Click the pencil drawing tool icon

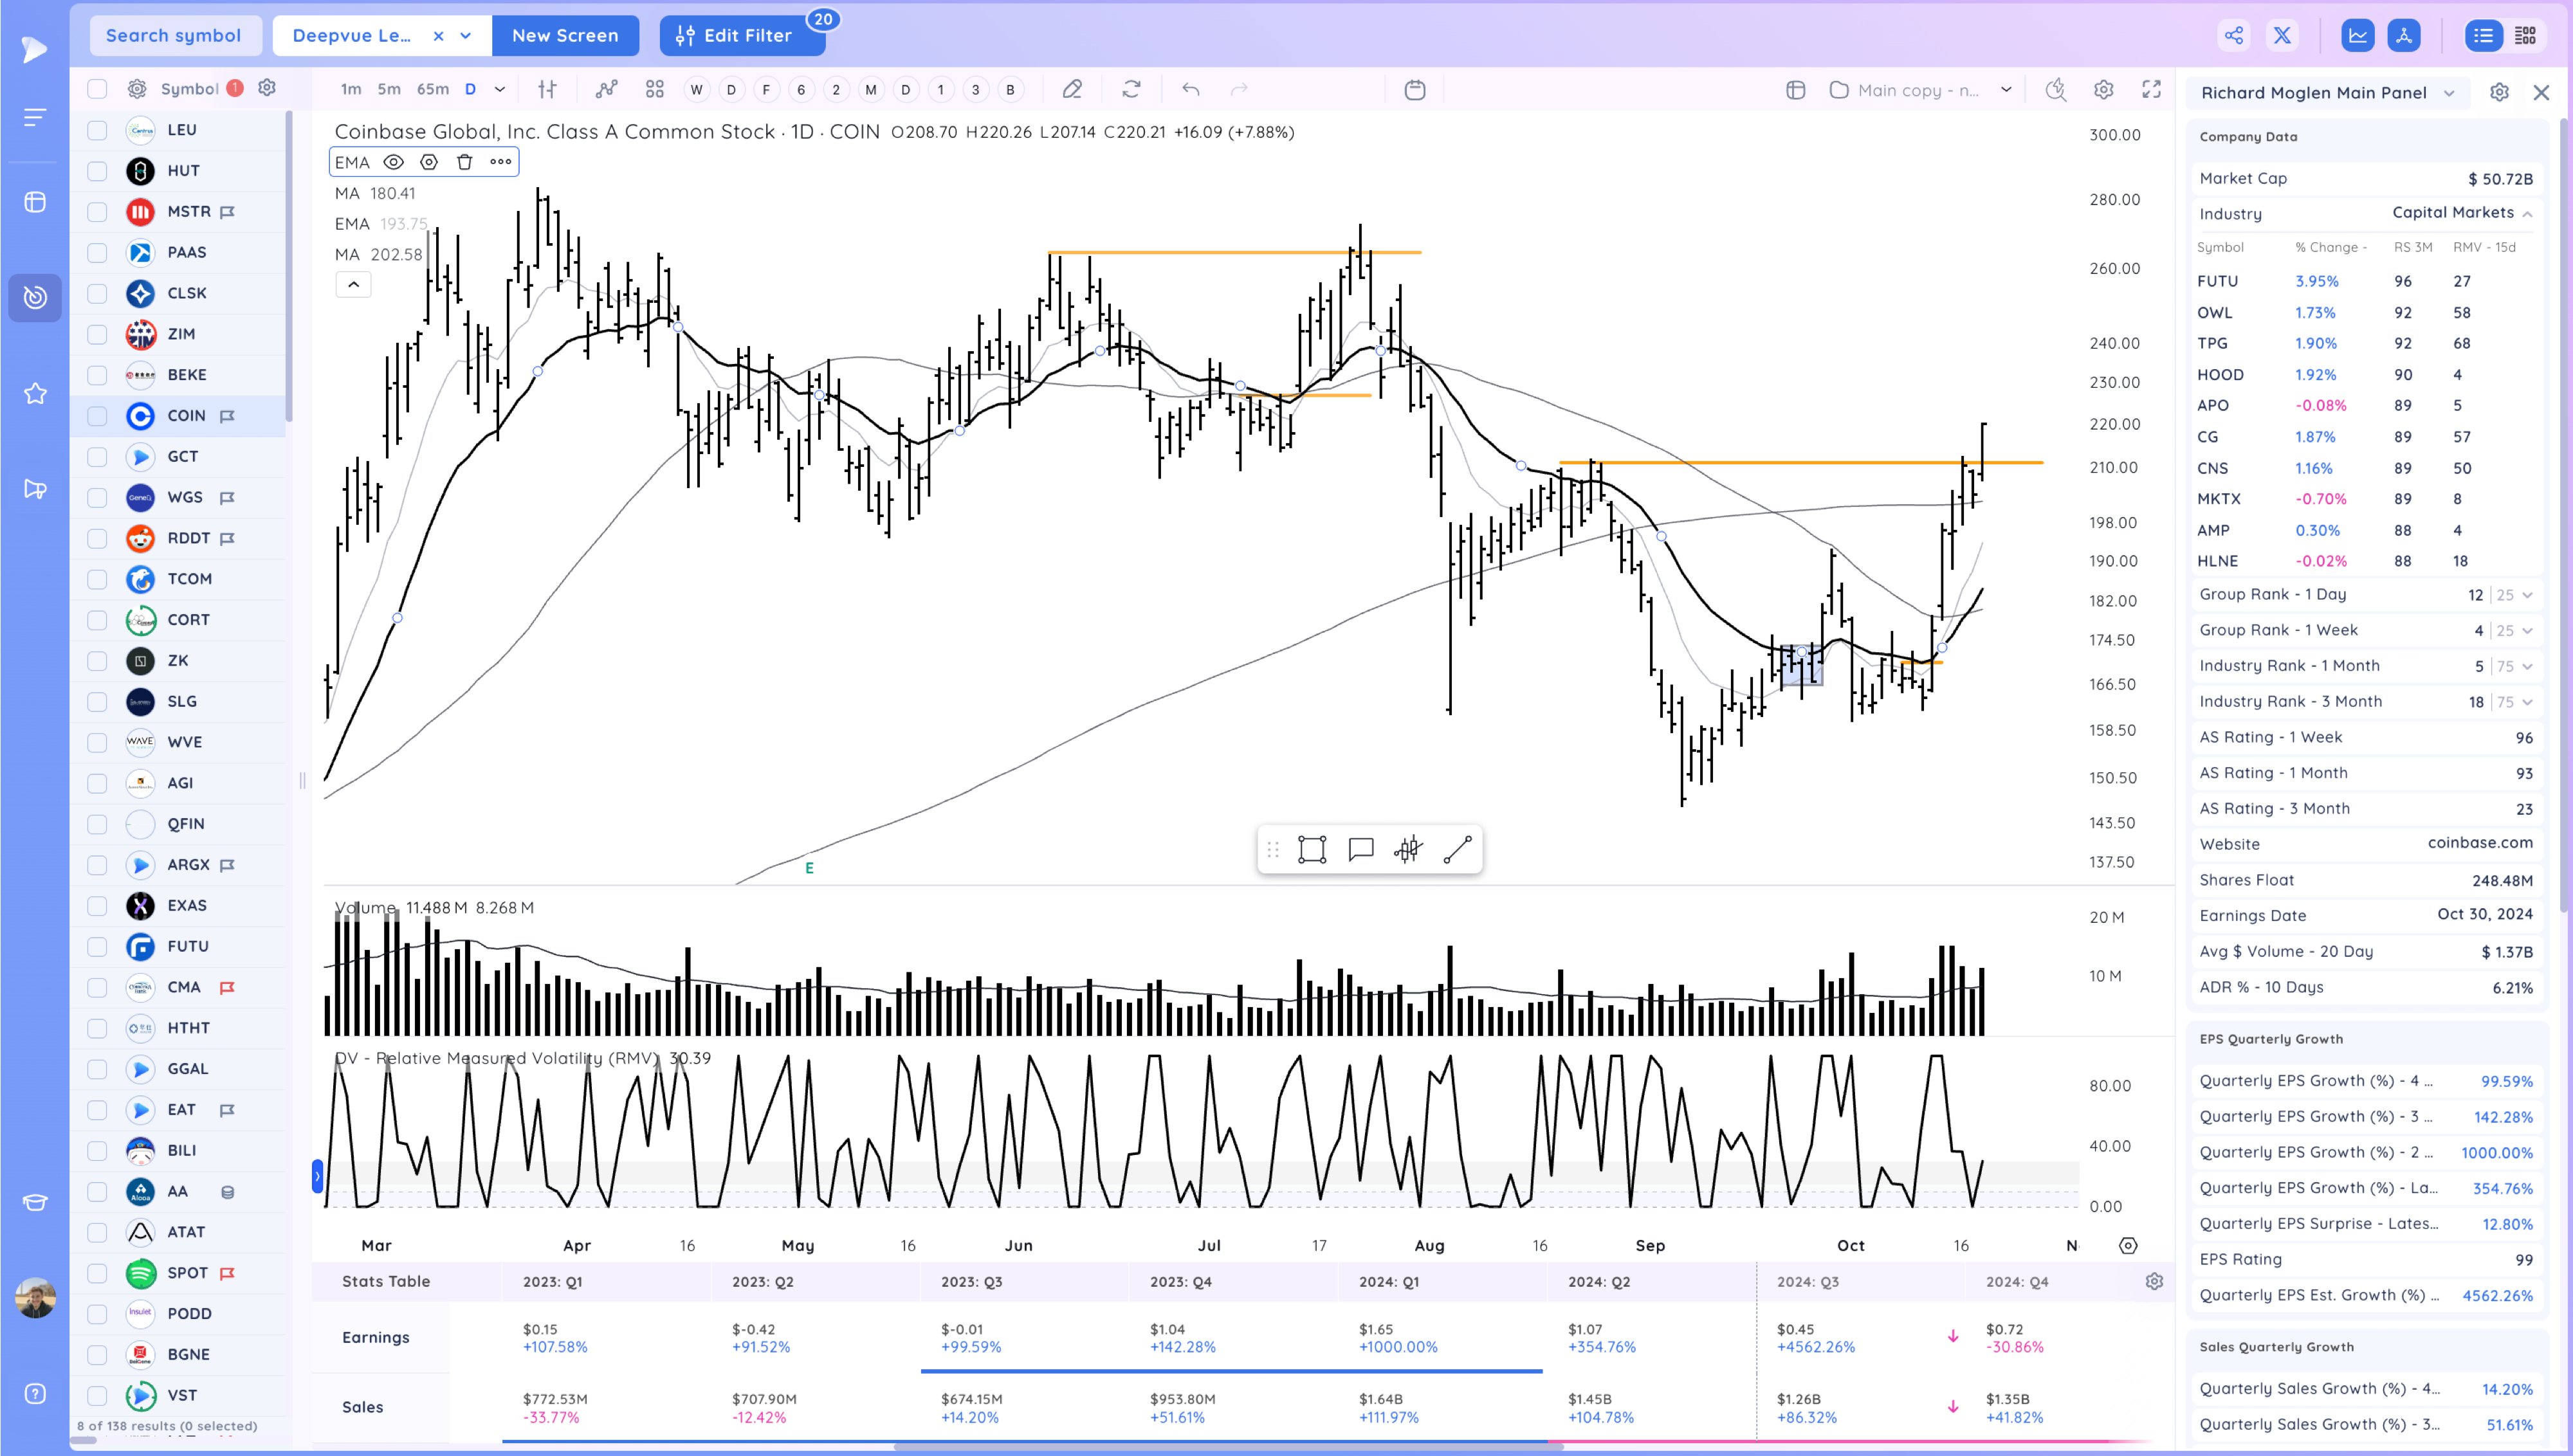(x=1072, y=90)
